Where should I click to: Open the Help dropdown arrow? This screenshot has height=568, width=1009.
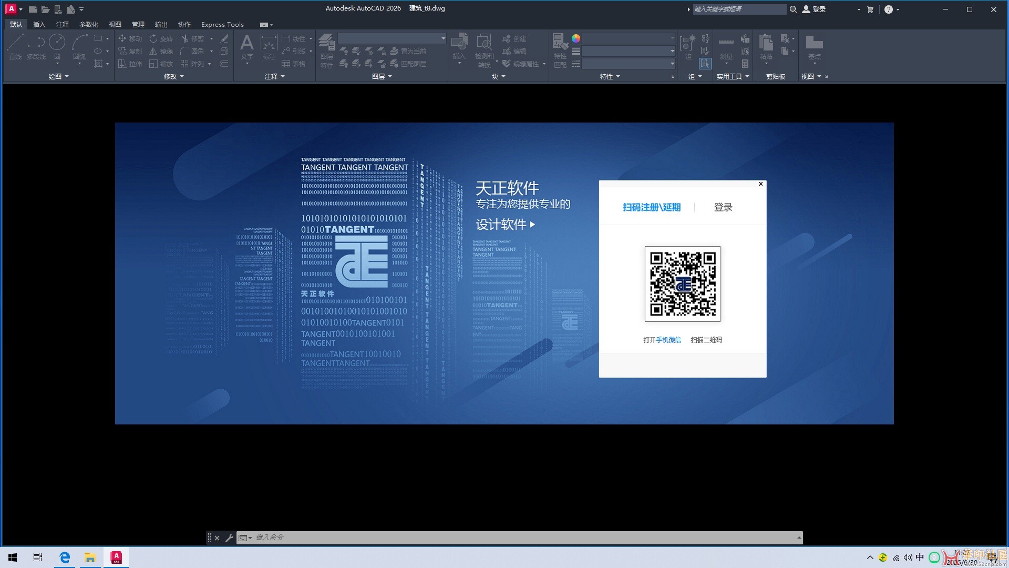(x=898, y=9)
